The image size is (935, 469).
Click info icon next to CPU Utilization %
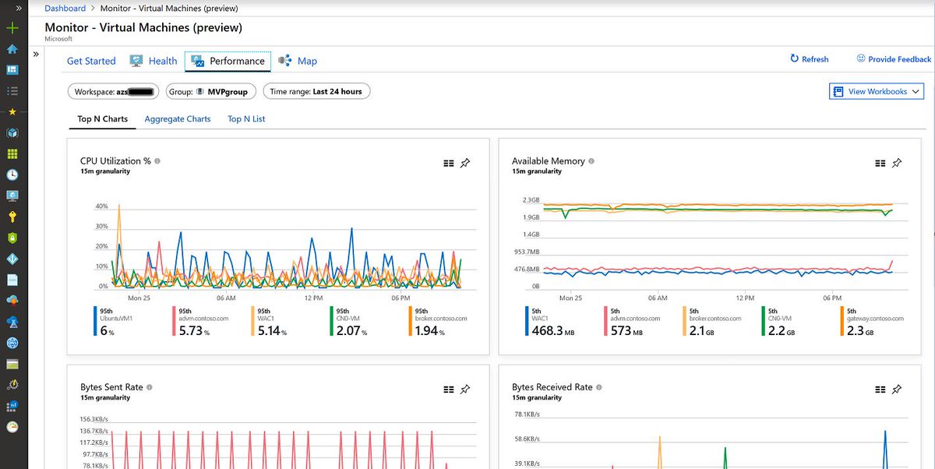[x=157, y=161]
